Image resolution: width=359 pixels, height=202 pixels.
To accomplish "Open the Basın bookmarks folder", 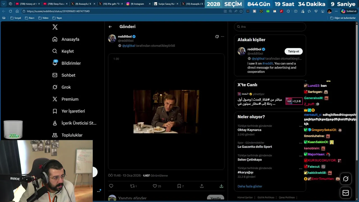I will tap(30, 18).
